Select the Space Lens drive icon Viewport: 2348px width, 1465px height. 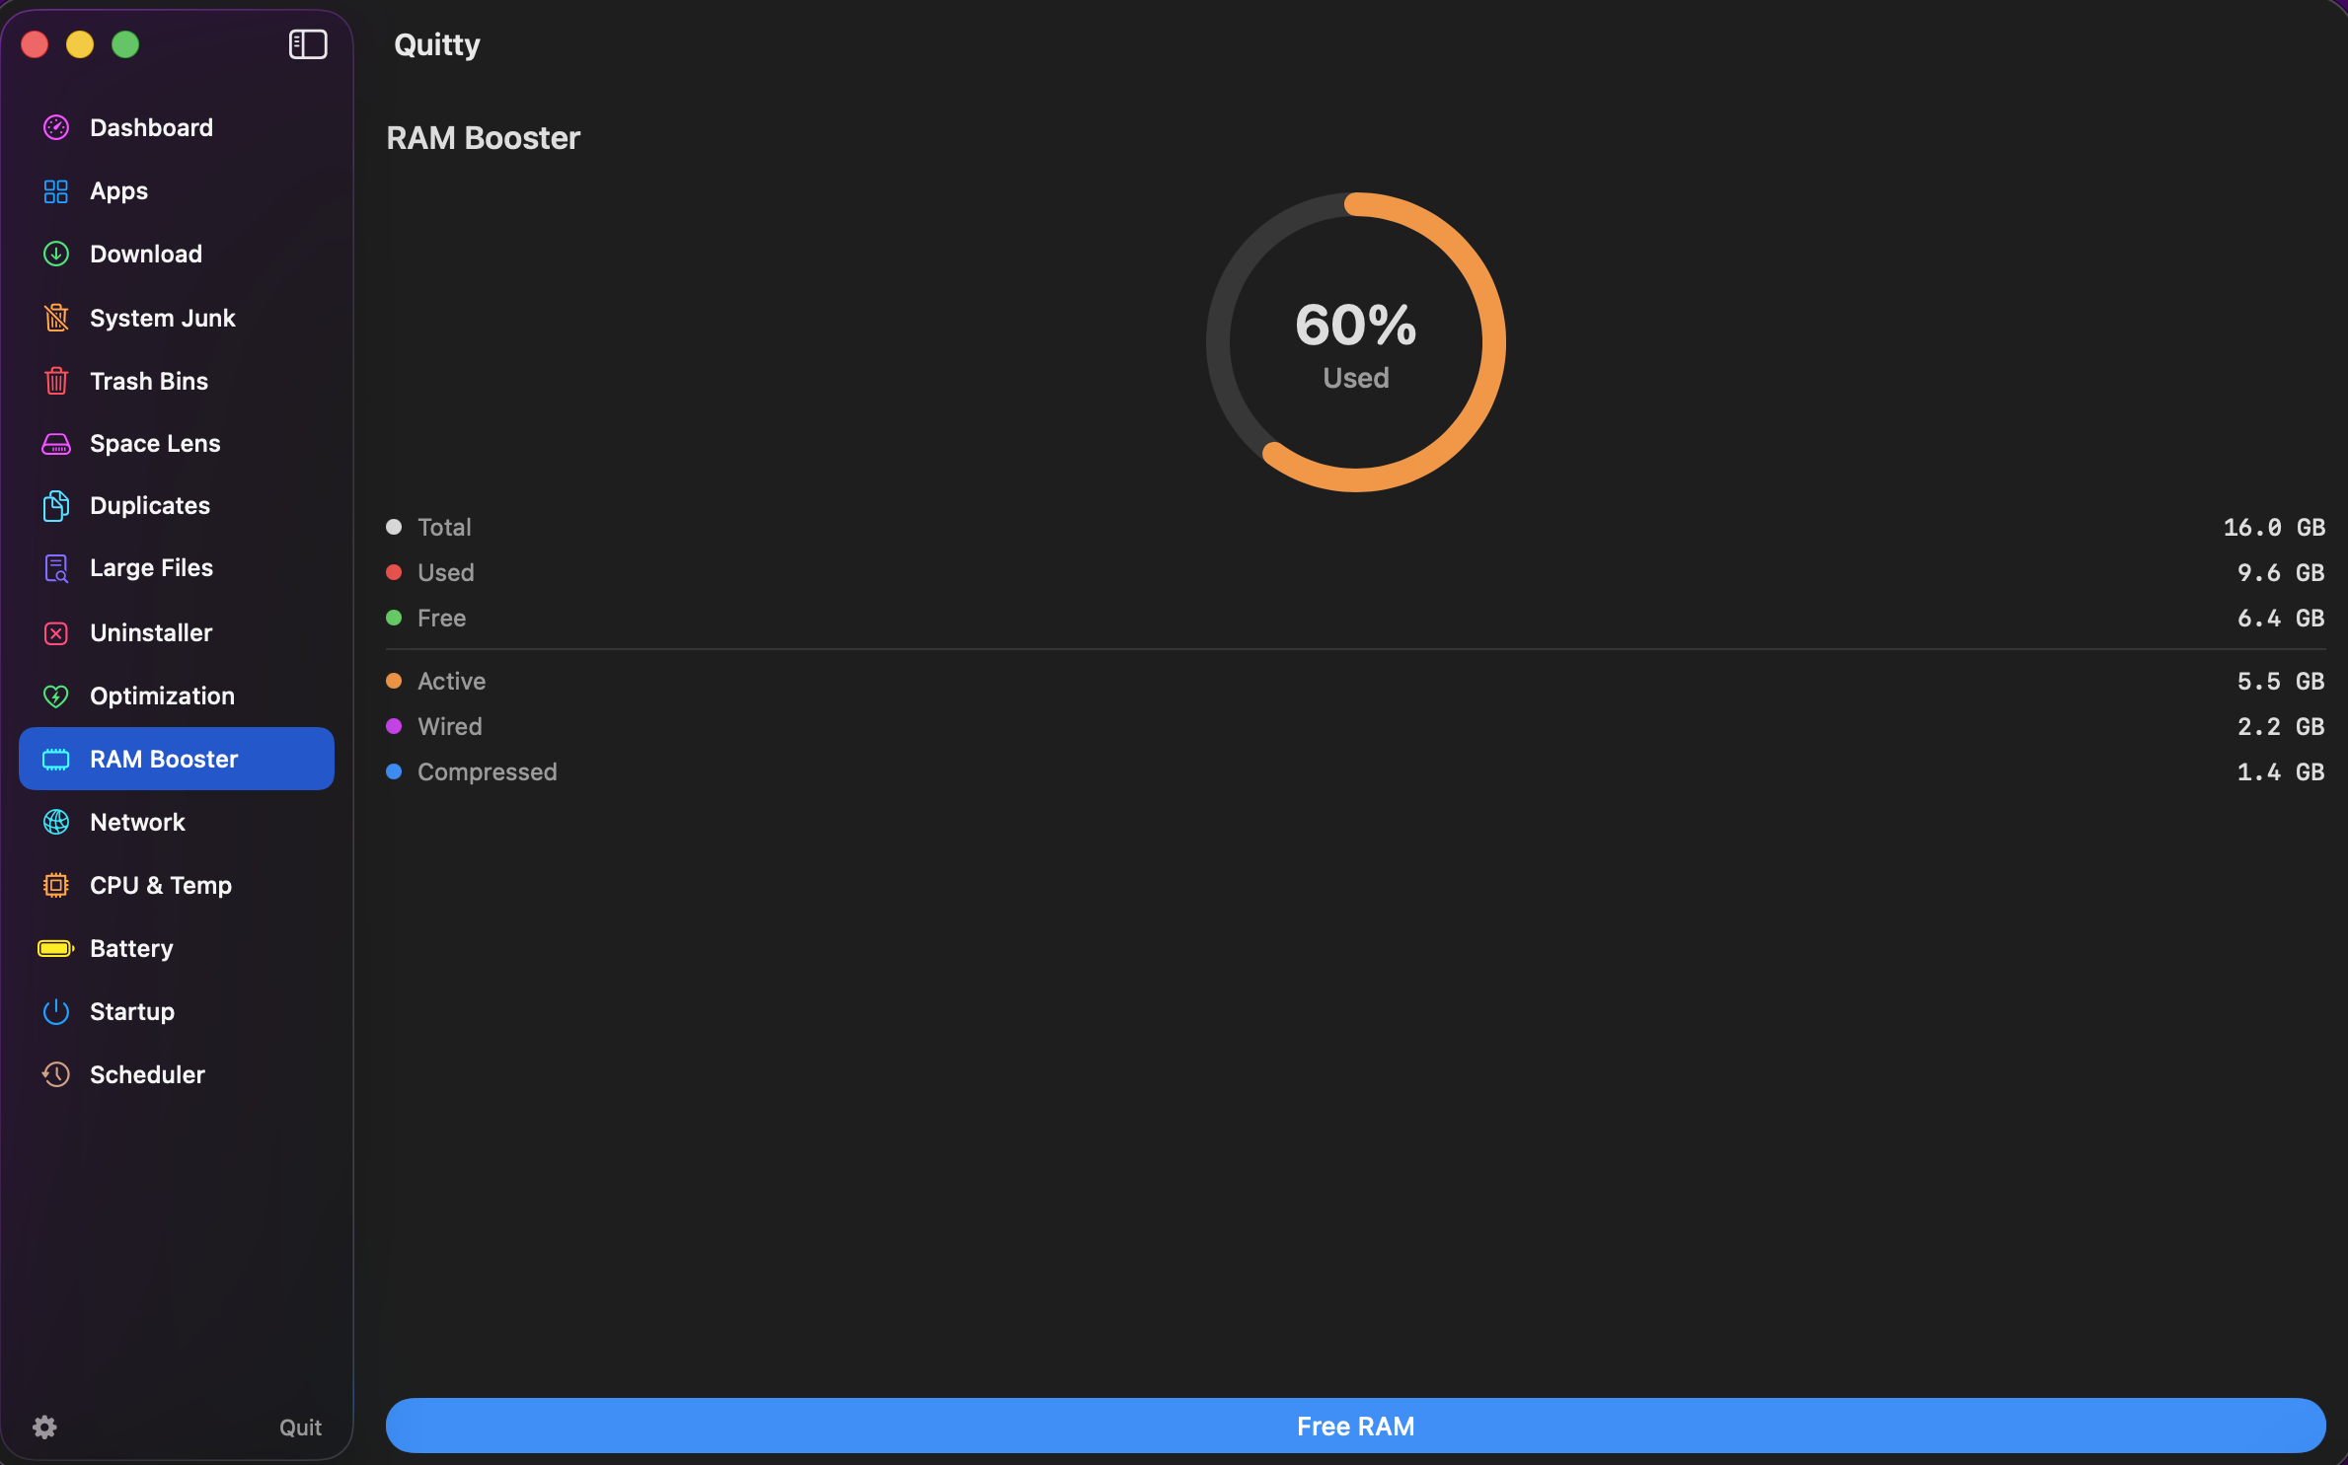click(x=56, y=444)
